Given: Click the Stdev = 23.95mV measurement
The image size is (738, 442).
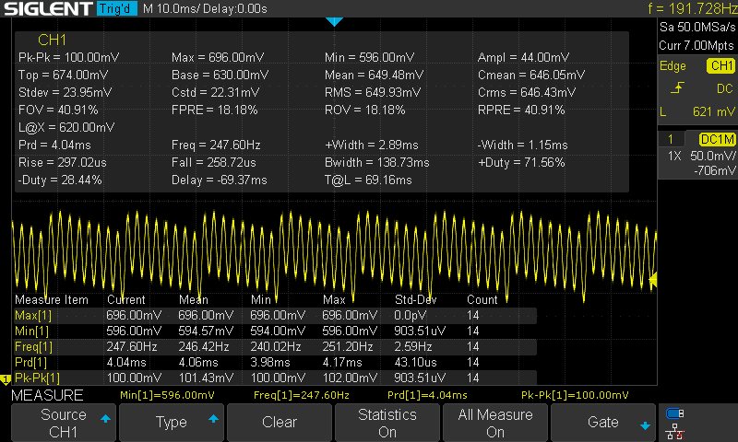Looking at the screenshot, I should pos(65,92).
